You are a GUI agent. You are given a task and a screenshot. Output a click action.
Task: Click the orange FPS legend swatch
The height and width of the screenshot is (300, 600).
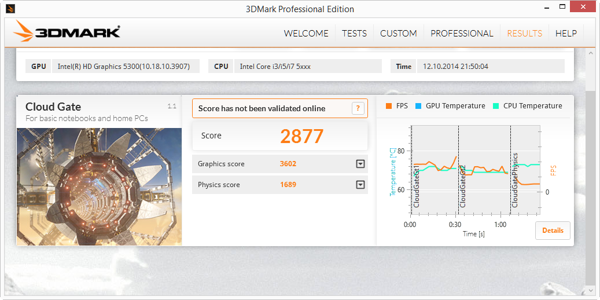(x=388, y=106)
